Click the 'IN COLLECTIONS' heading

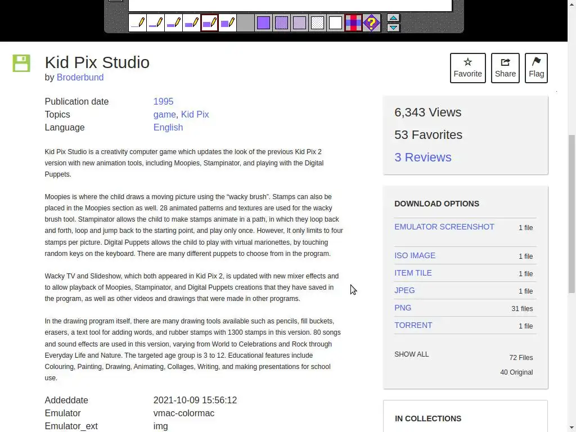[x=428, y=418]
